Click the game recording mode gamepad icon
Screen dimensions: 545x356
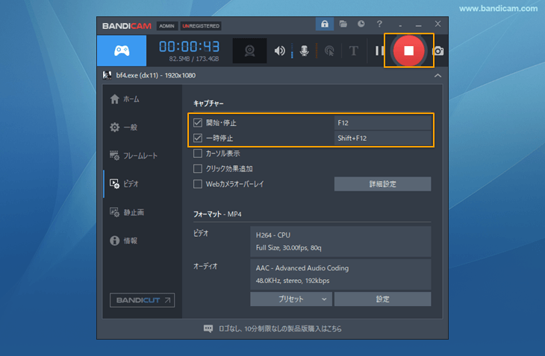click(122, 51)
